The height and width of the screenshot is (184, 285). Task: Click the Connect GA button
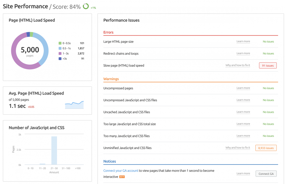point(266,174)
